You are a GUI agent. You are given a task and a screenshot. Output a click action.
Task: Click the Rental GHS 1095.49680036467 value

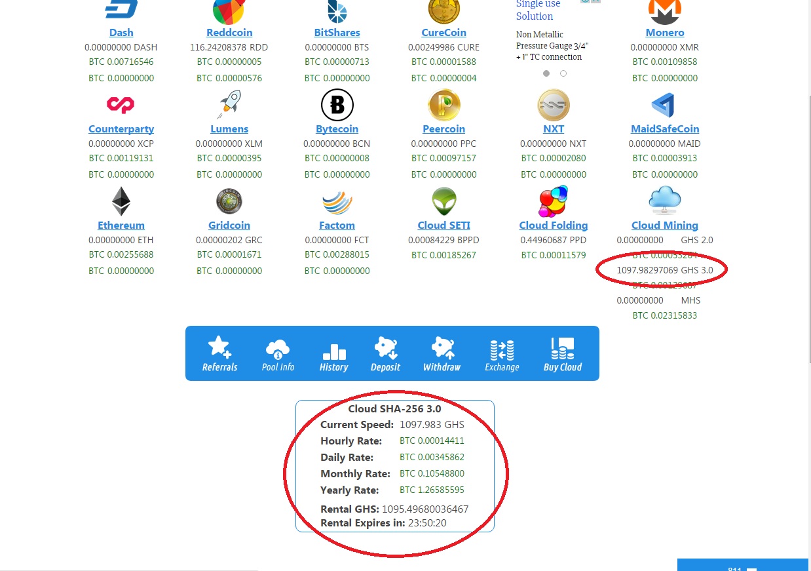click(x=425, y=509)
